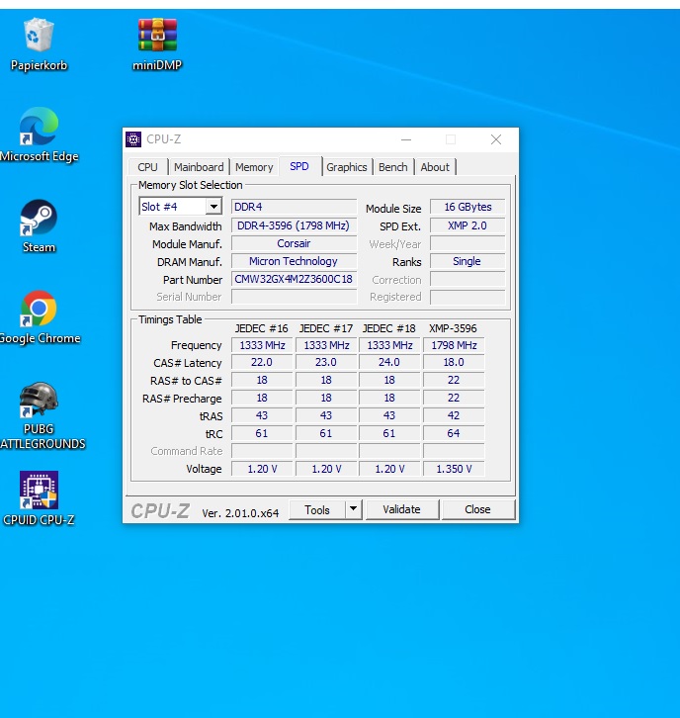Click the empty Week/Year field
The height and width of the screenshot is (718, 680).
pyautogui.click(x=467, y=243)
